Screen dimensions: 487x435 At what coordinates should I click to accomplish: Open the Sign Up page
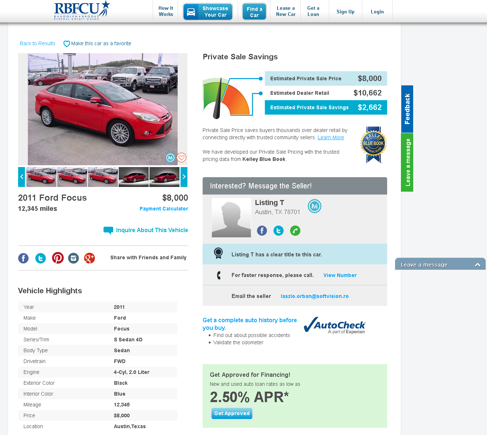pyautogui.click(x=346, y=12)
